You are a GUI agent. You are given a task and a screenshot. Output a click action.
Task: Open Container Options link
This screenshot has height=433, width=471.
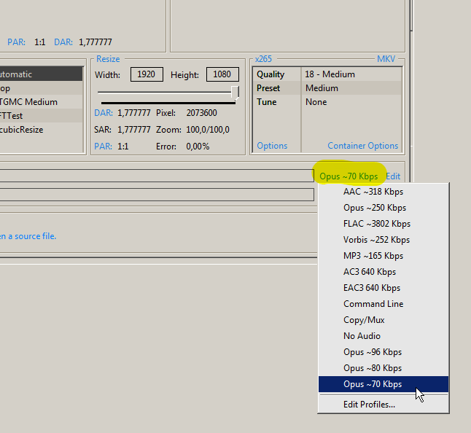pos(362,146)
